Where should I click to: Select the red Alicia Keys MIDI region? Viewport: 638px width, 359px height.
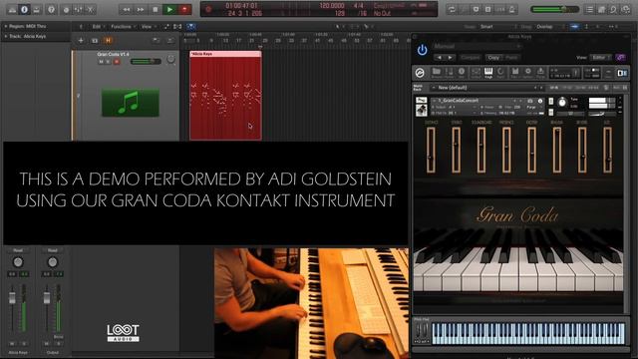pyautogui.click(x=225, y=96)
